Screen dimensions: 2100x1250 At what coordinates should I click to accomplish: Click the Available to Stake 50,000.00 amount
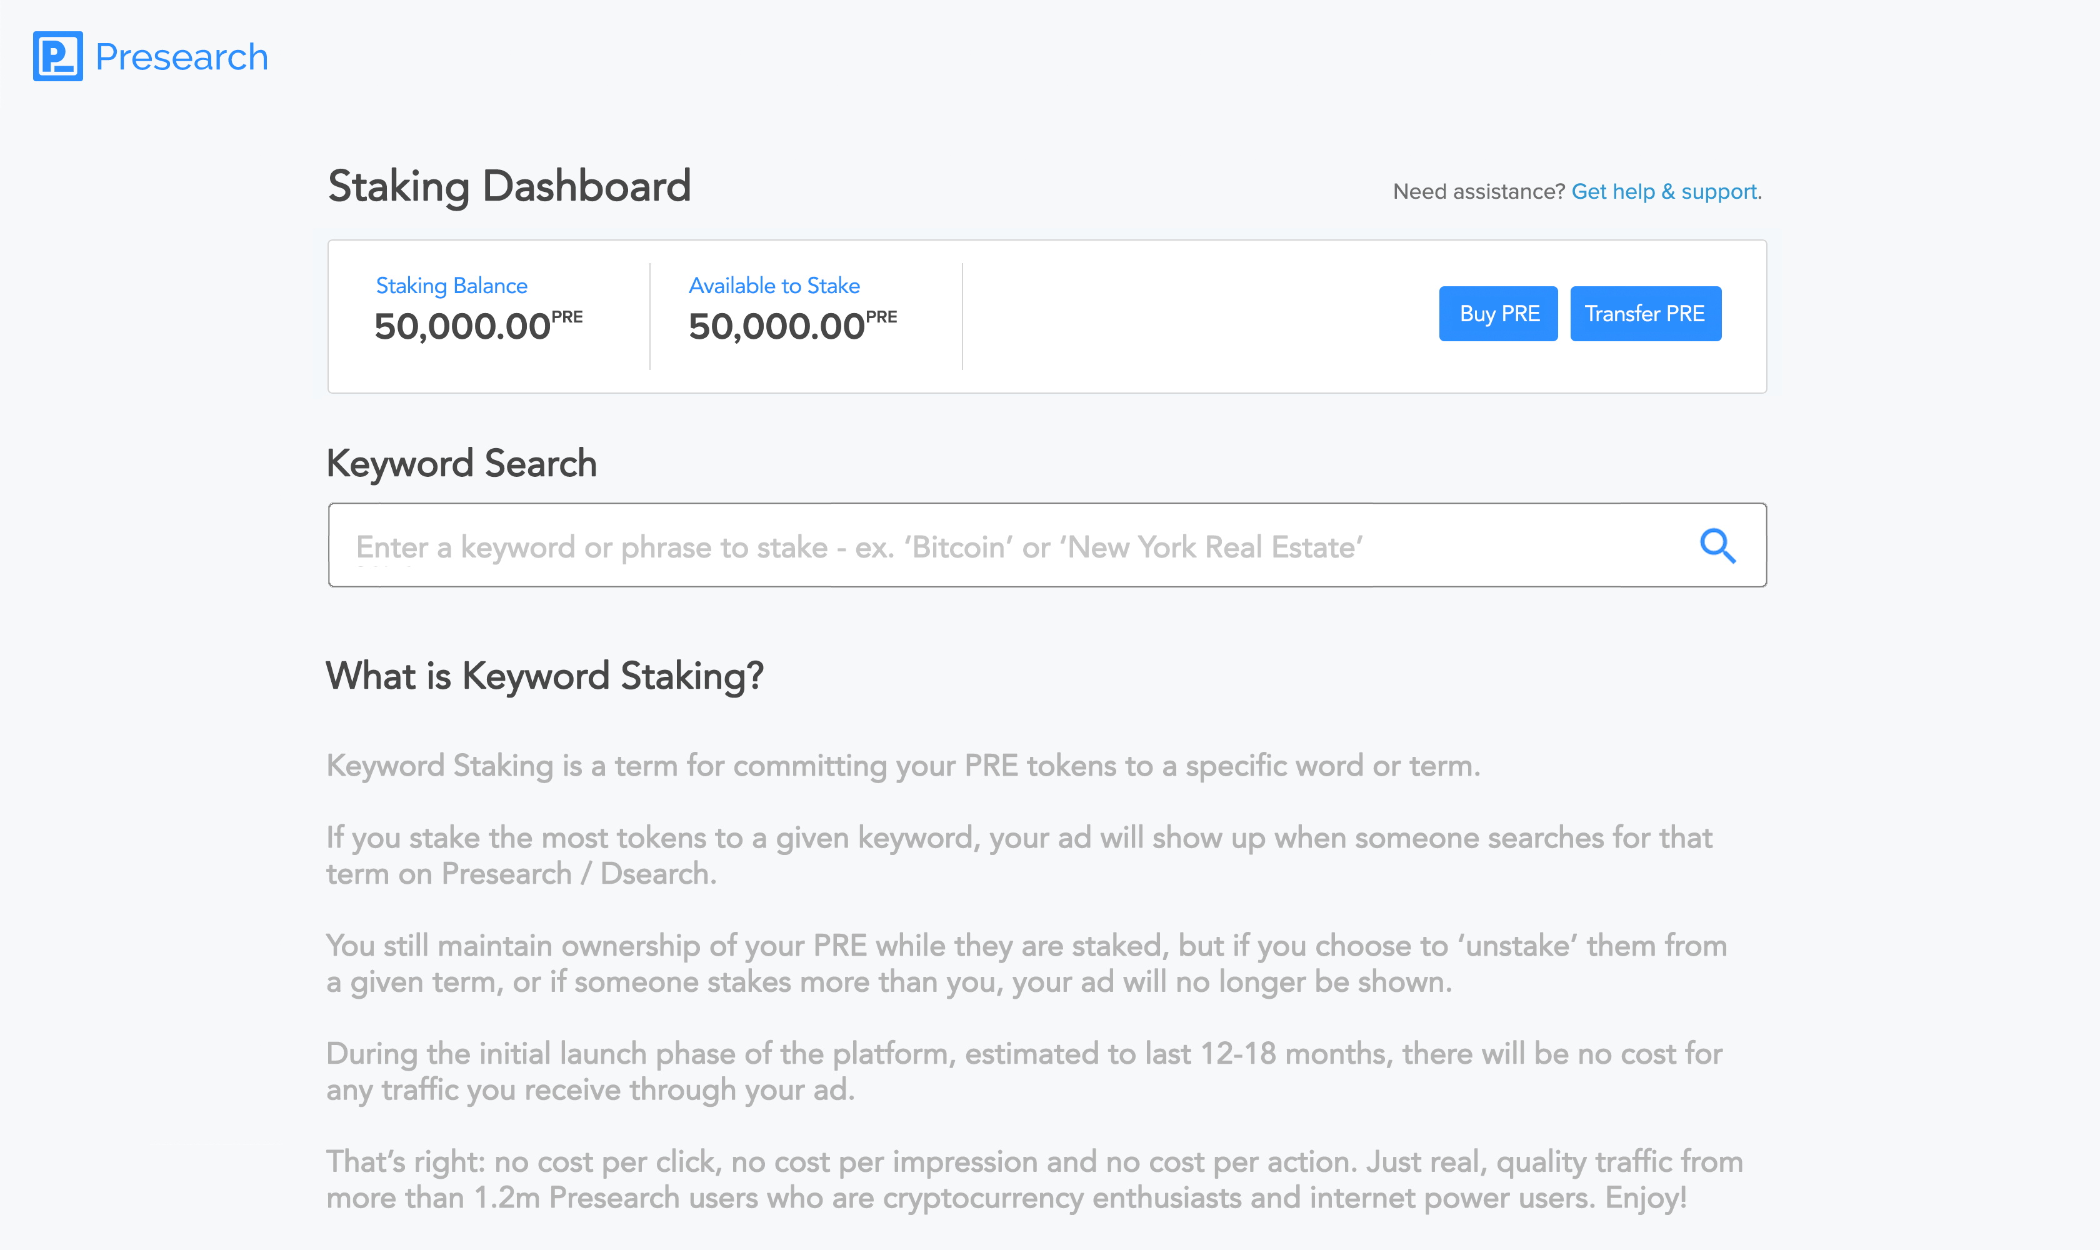[777, 327]
